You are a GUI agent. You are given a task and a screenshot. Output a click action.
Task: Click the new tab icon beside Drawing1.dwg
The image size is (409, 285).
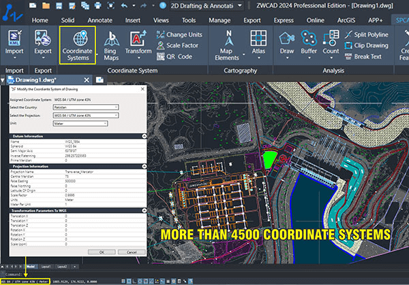100,80
